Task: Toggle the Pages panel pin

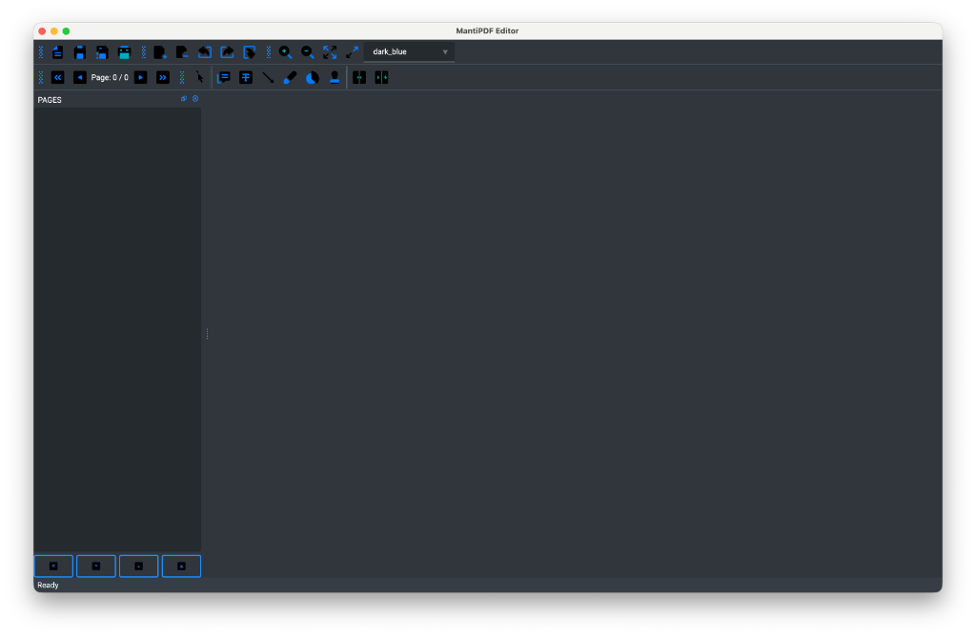Action: 183,98
